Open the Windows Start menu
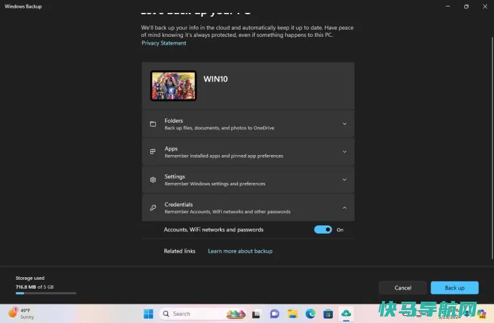The height and width of the screenshot is (323, 494). pyautogui.click(x=148, y=313)
